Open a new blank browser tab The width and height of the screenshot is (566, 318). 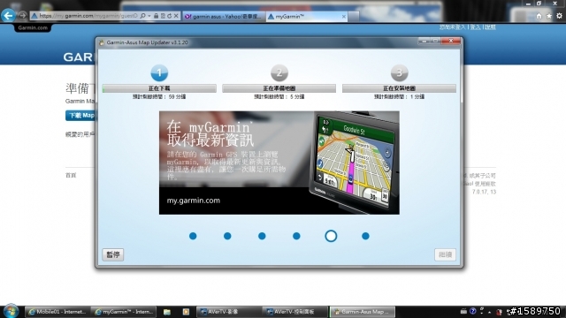pyautogui.click(x=354, y=16)
